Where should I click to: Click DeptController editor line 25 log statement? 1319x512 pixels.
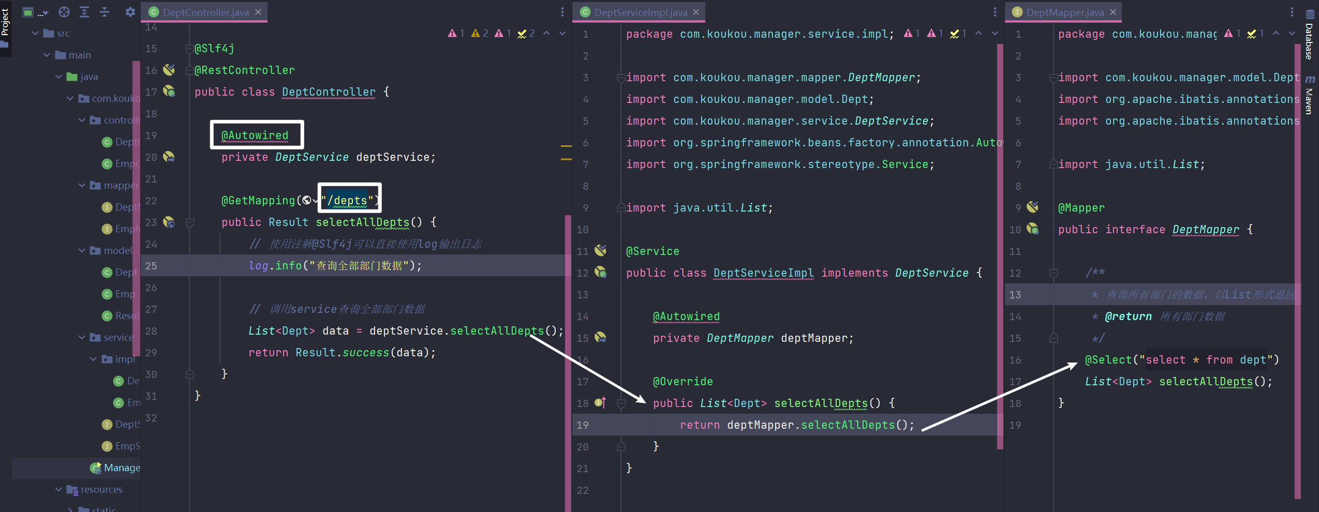tap(335, 266)
